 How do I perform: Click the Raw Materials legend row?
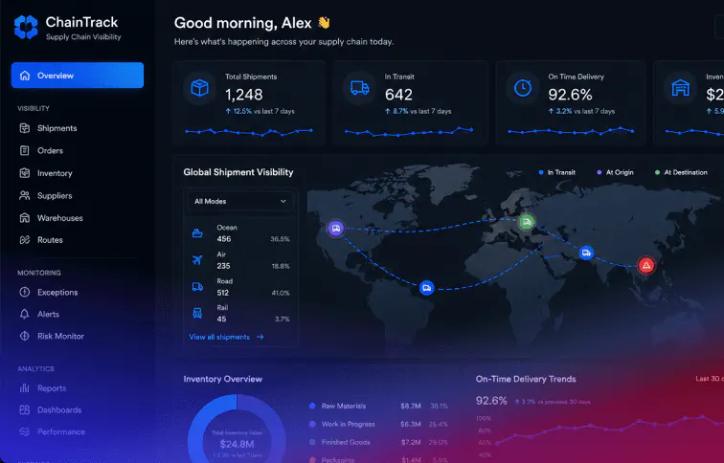tap(378, 406)
